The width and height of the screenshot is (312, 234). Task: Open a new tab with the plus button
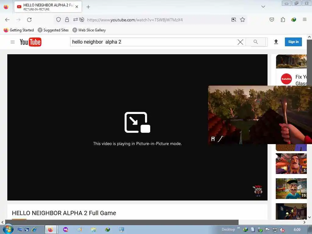pyautogui.click(x=88, y=7)
